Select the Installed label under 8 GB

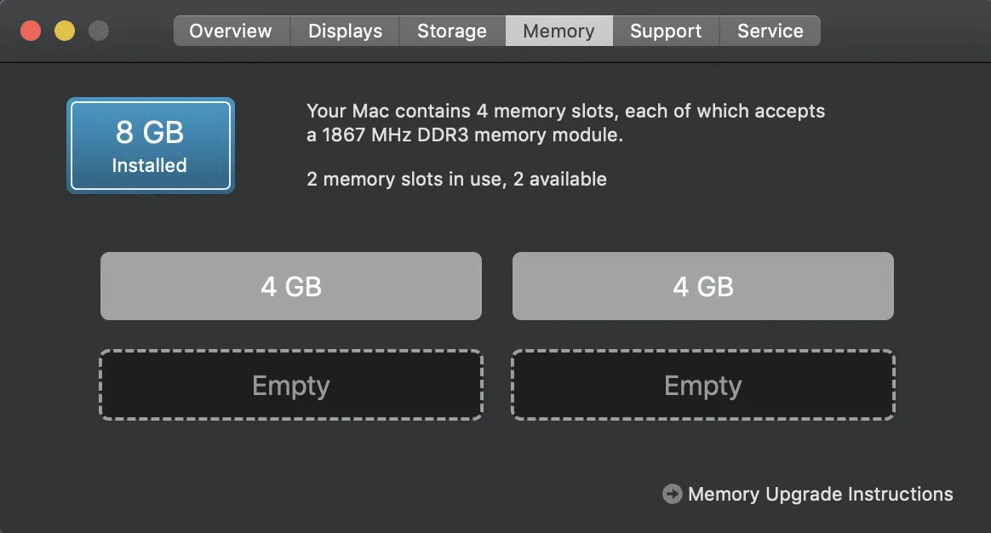pos(150,165)
